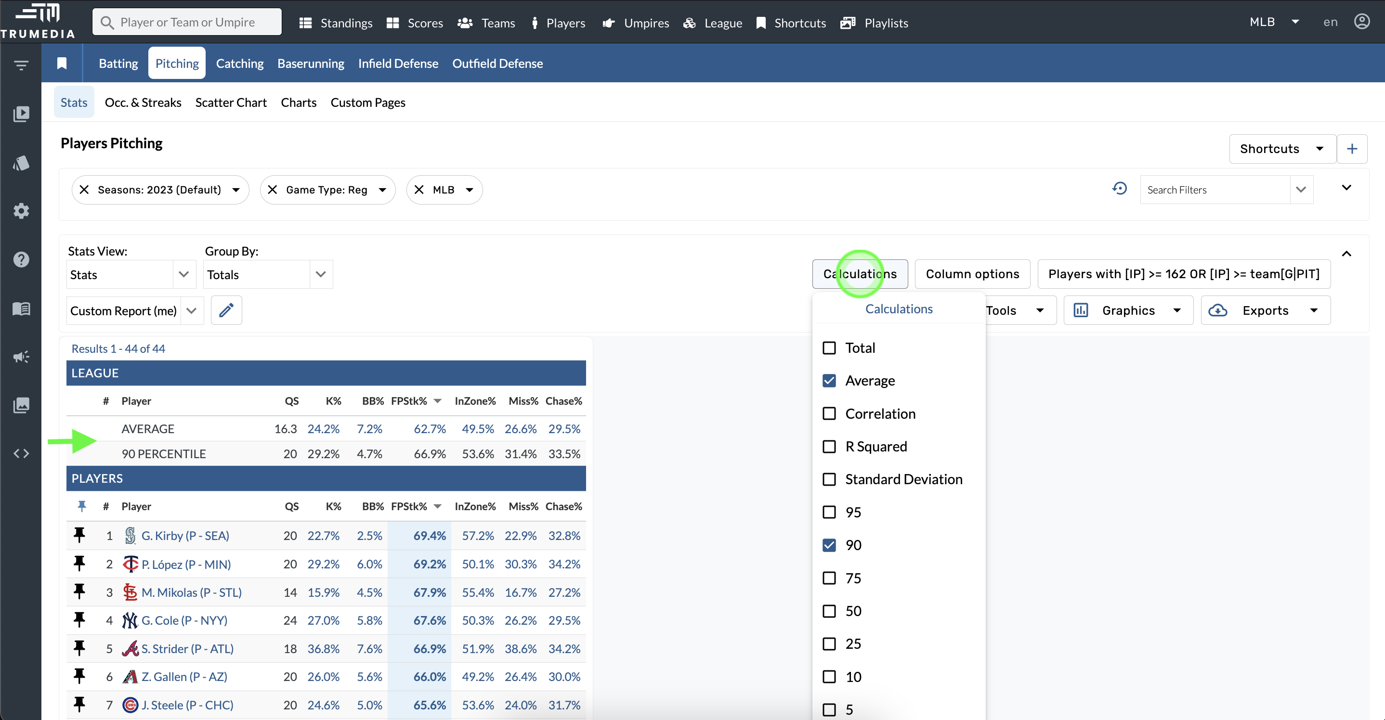
Task: Open the Scatter Chart tab
Action: click(231, 103)
